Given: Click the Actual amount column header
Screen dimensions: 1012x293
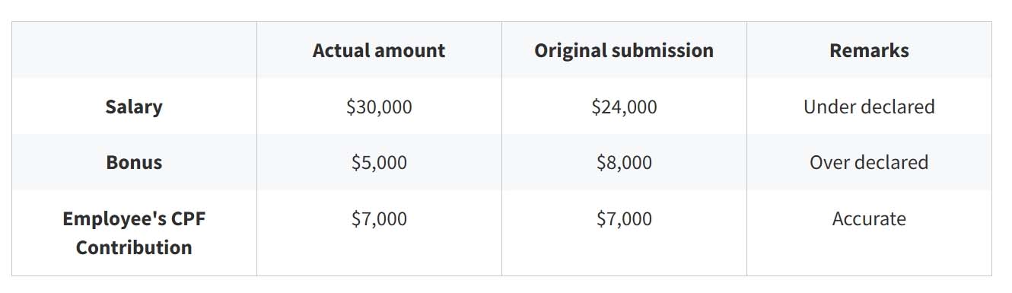Looking at the screenshot, I should (x=379, y=50).
